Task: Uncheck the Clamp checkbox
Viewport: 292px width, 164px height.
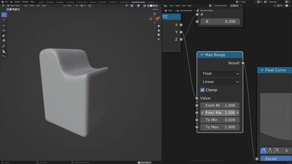Action: 203,90
